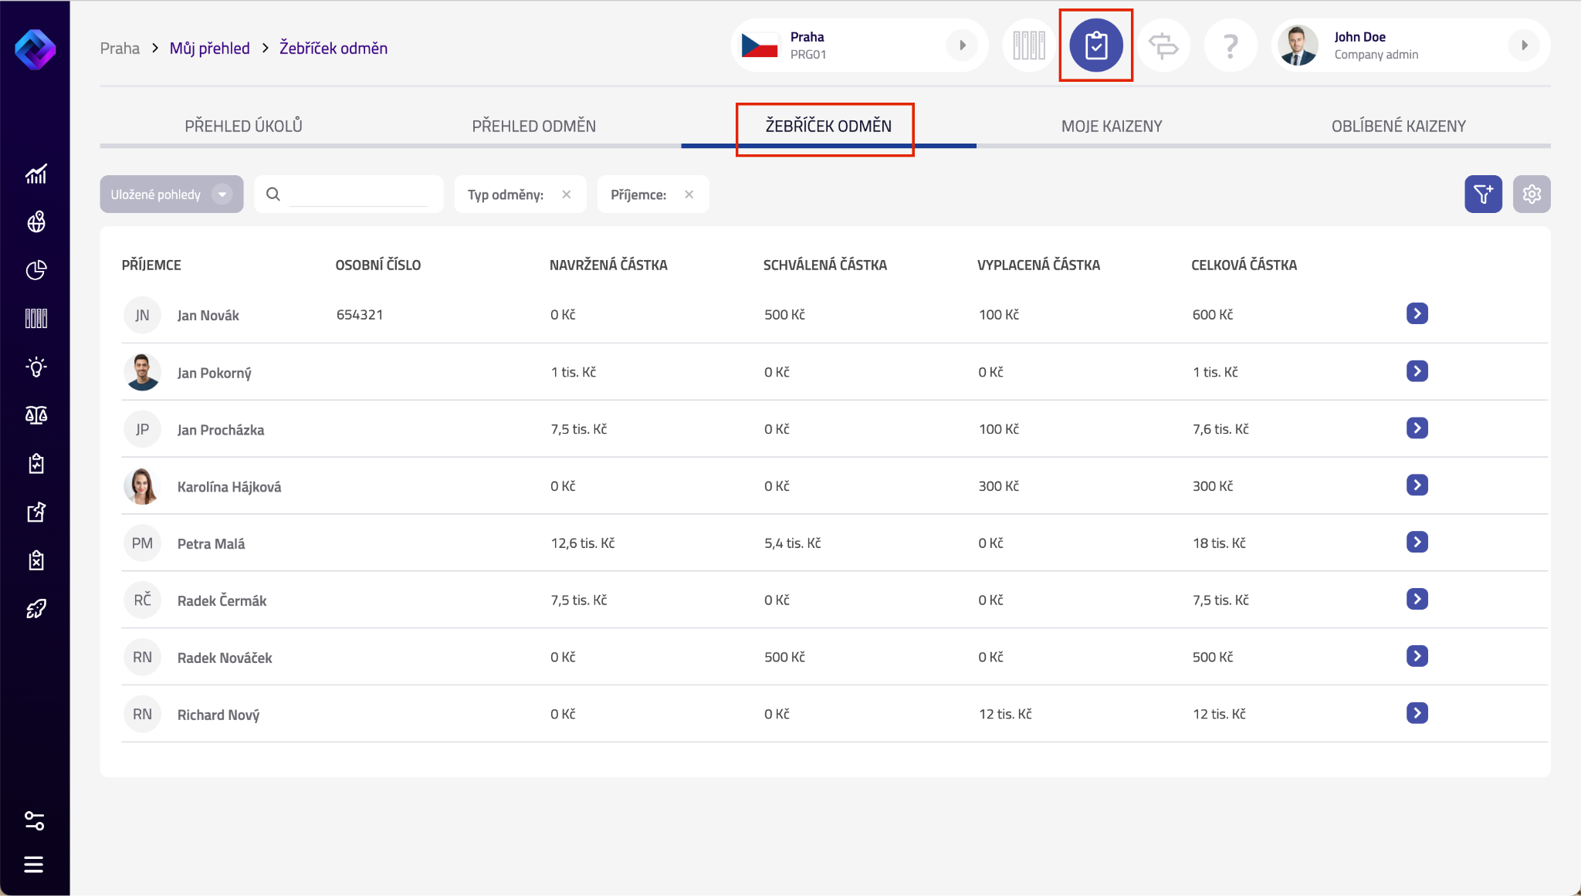Viewport: 1581px width, 896px height.
Task: Expand the John Doe user menu
Action: pos(1524,46)
